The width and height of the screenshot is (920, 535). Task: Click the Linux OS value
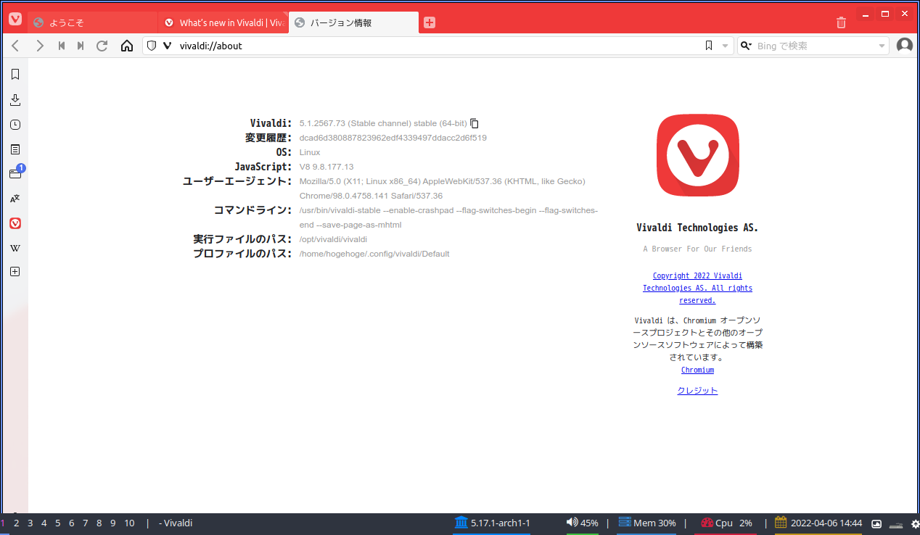[x=310, y=152]
